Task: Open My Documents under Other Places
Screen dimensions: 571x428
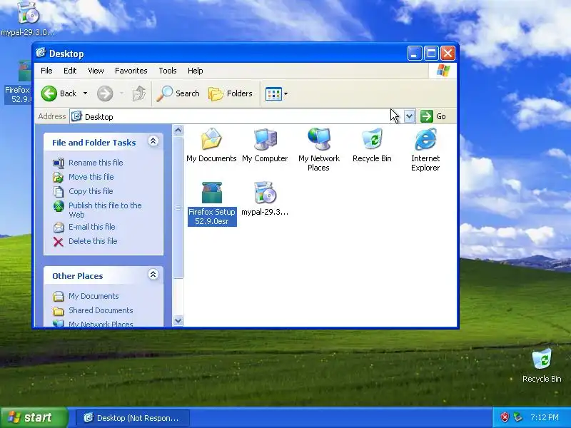Action: (94, 296)
